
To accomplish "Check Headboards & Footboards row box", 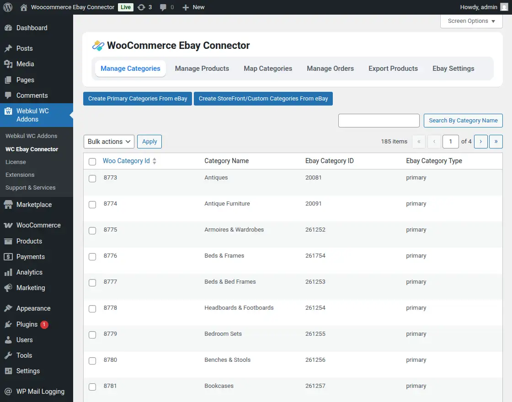I will coord(92,309).
